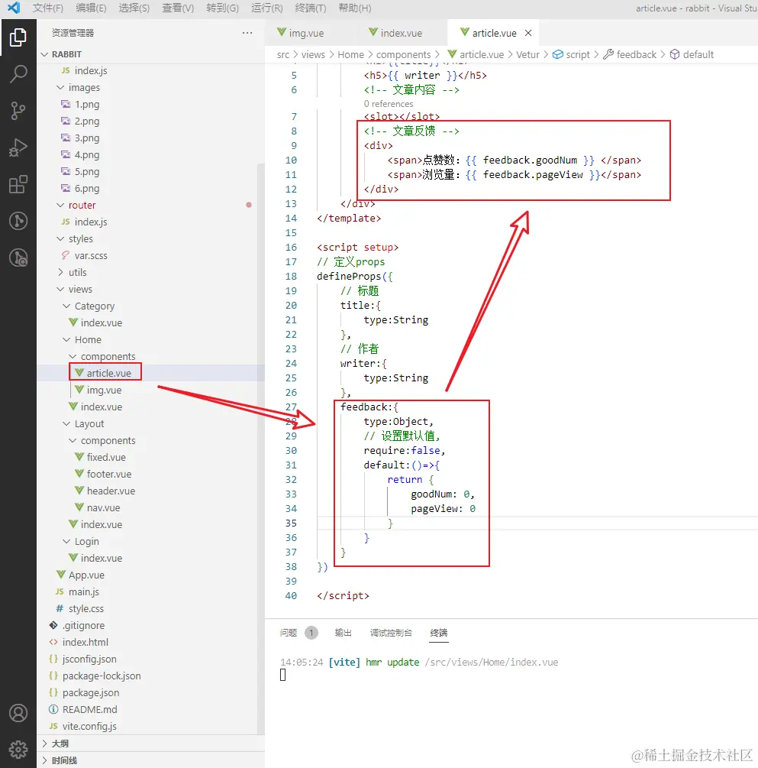The width and height of the screenshot is (758, 768).
Task: Open the Accounts icon in activity bar
Action: pos(18,713)
